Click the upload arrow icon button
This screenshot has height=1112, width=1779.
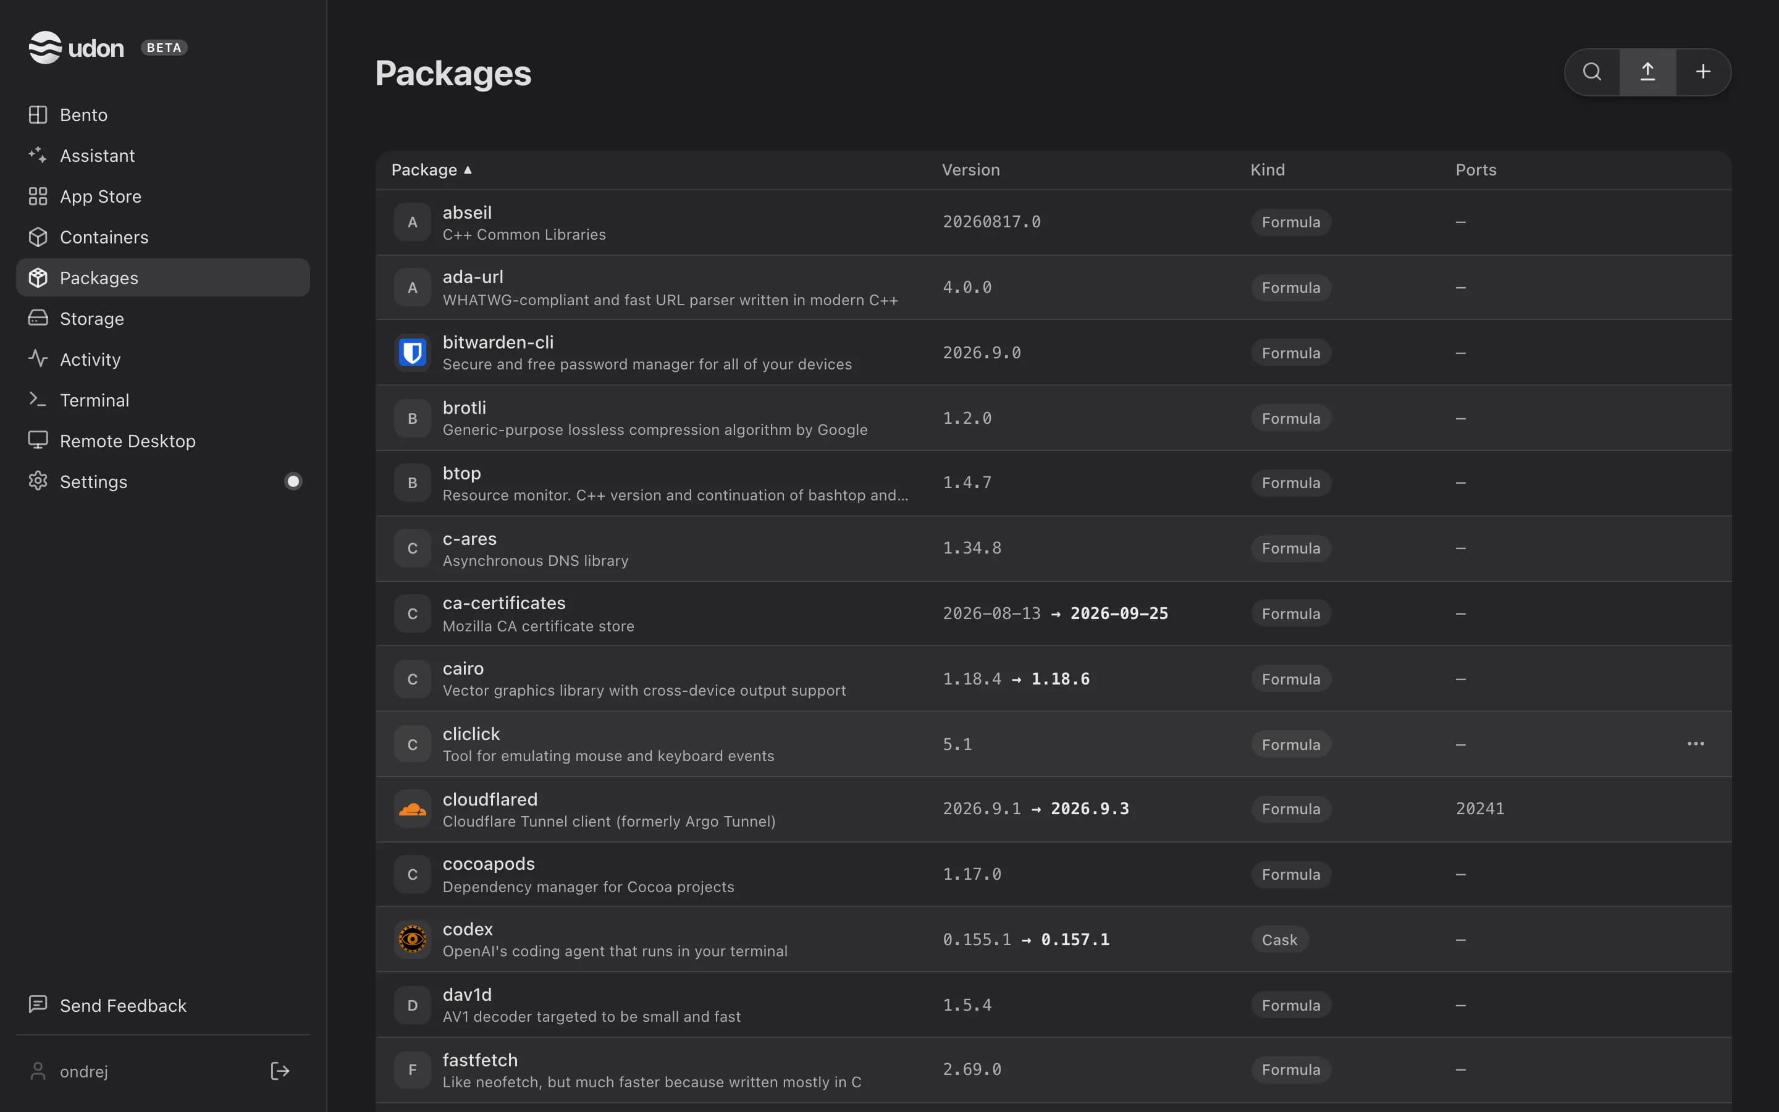[1647, 72]
